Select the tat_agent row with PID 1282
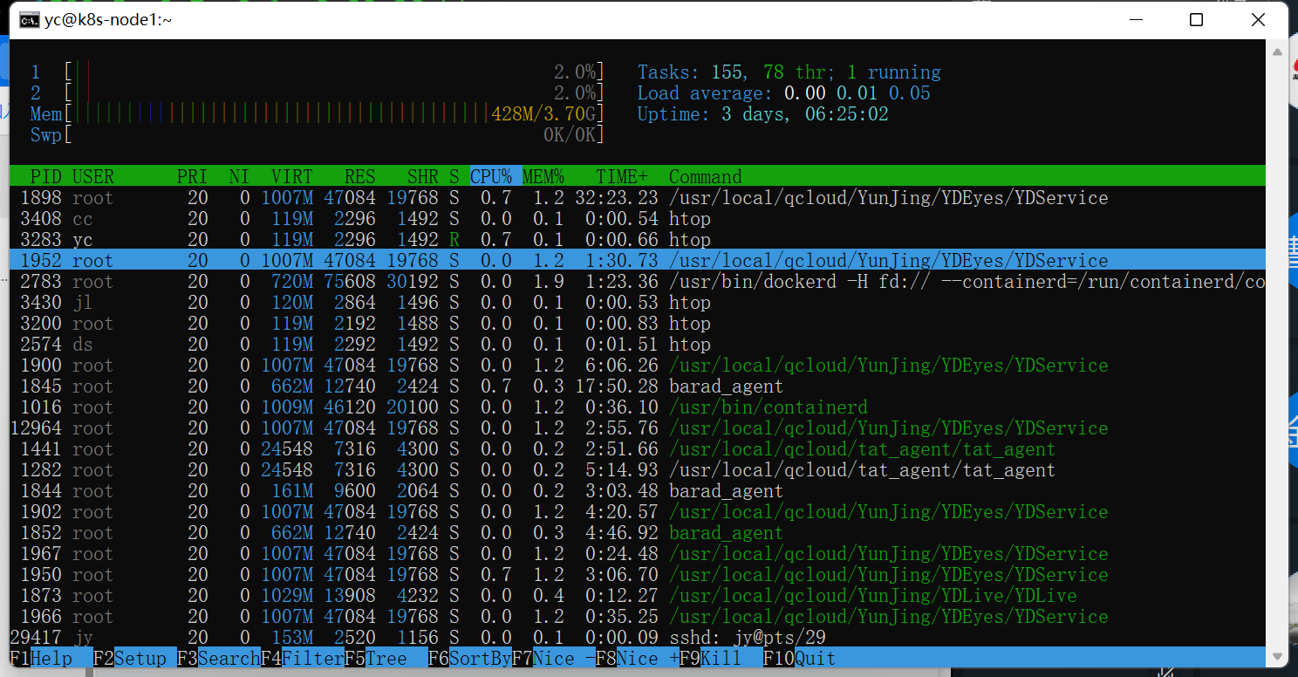 pos(638,470)
